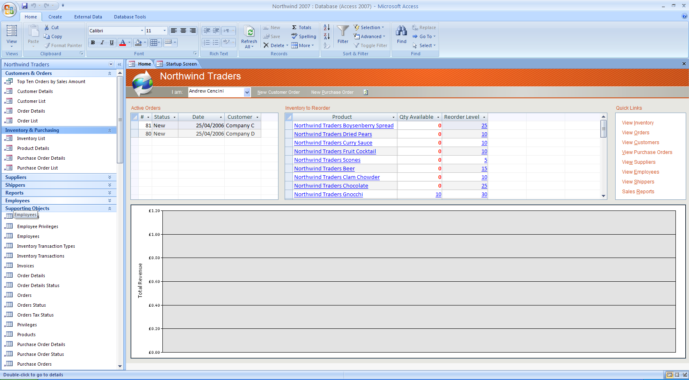The height and width of the screenshot is (380, 689).
Task: Open the 'I am' employee dropdown
Action: [247, 92]
